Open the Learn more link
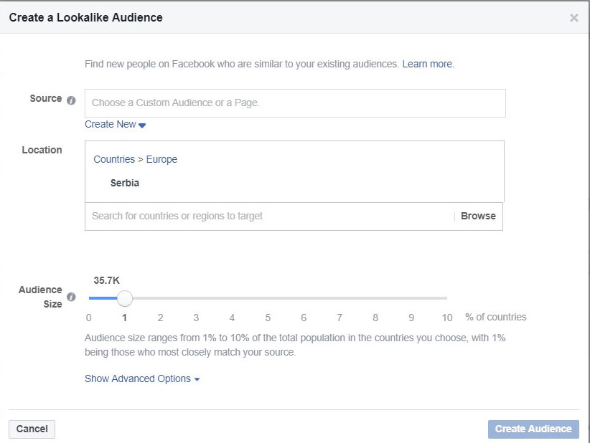Viewport: 590px width, 443px height. [429, 64]
